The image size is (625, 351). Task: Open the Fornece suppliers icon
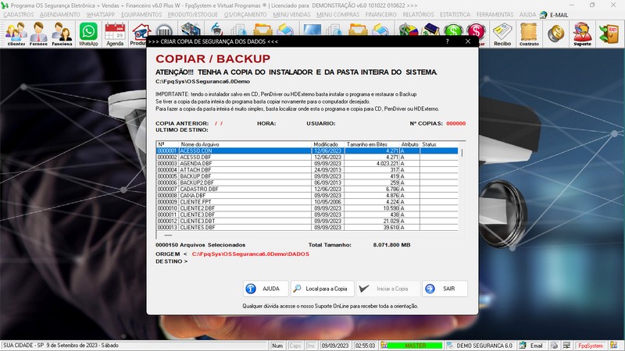pyautogui.click(x=38, y=34)
